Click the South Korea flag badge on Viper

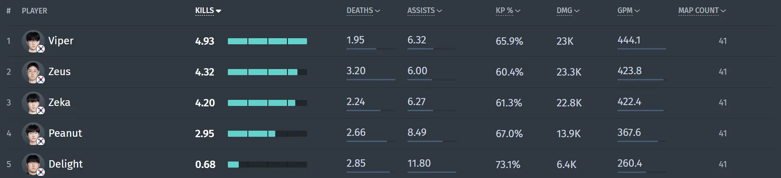[40, 49]
